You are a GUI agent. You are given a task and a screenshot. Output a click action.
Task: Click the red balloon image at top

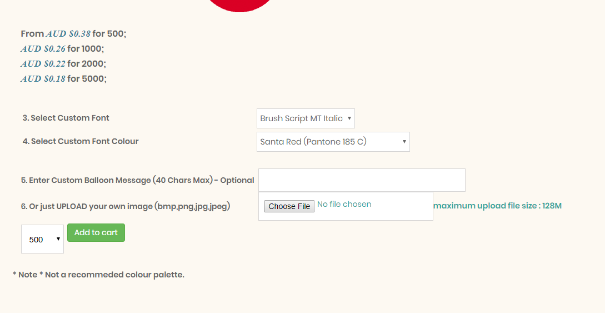coord(240,4)
